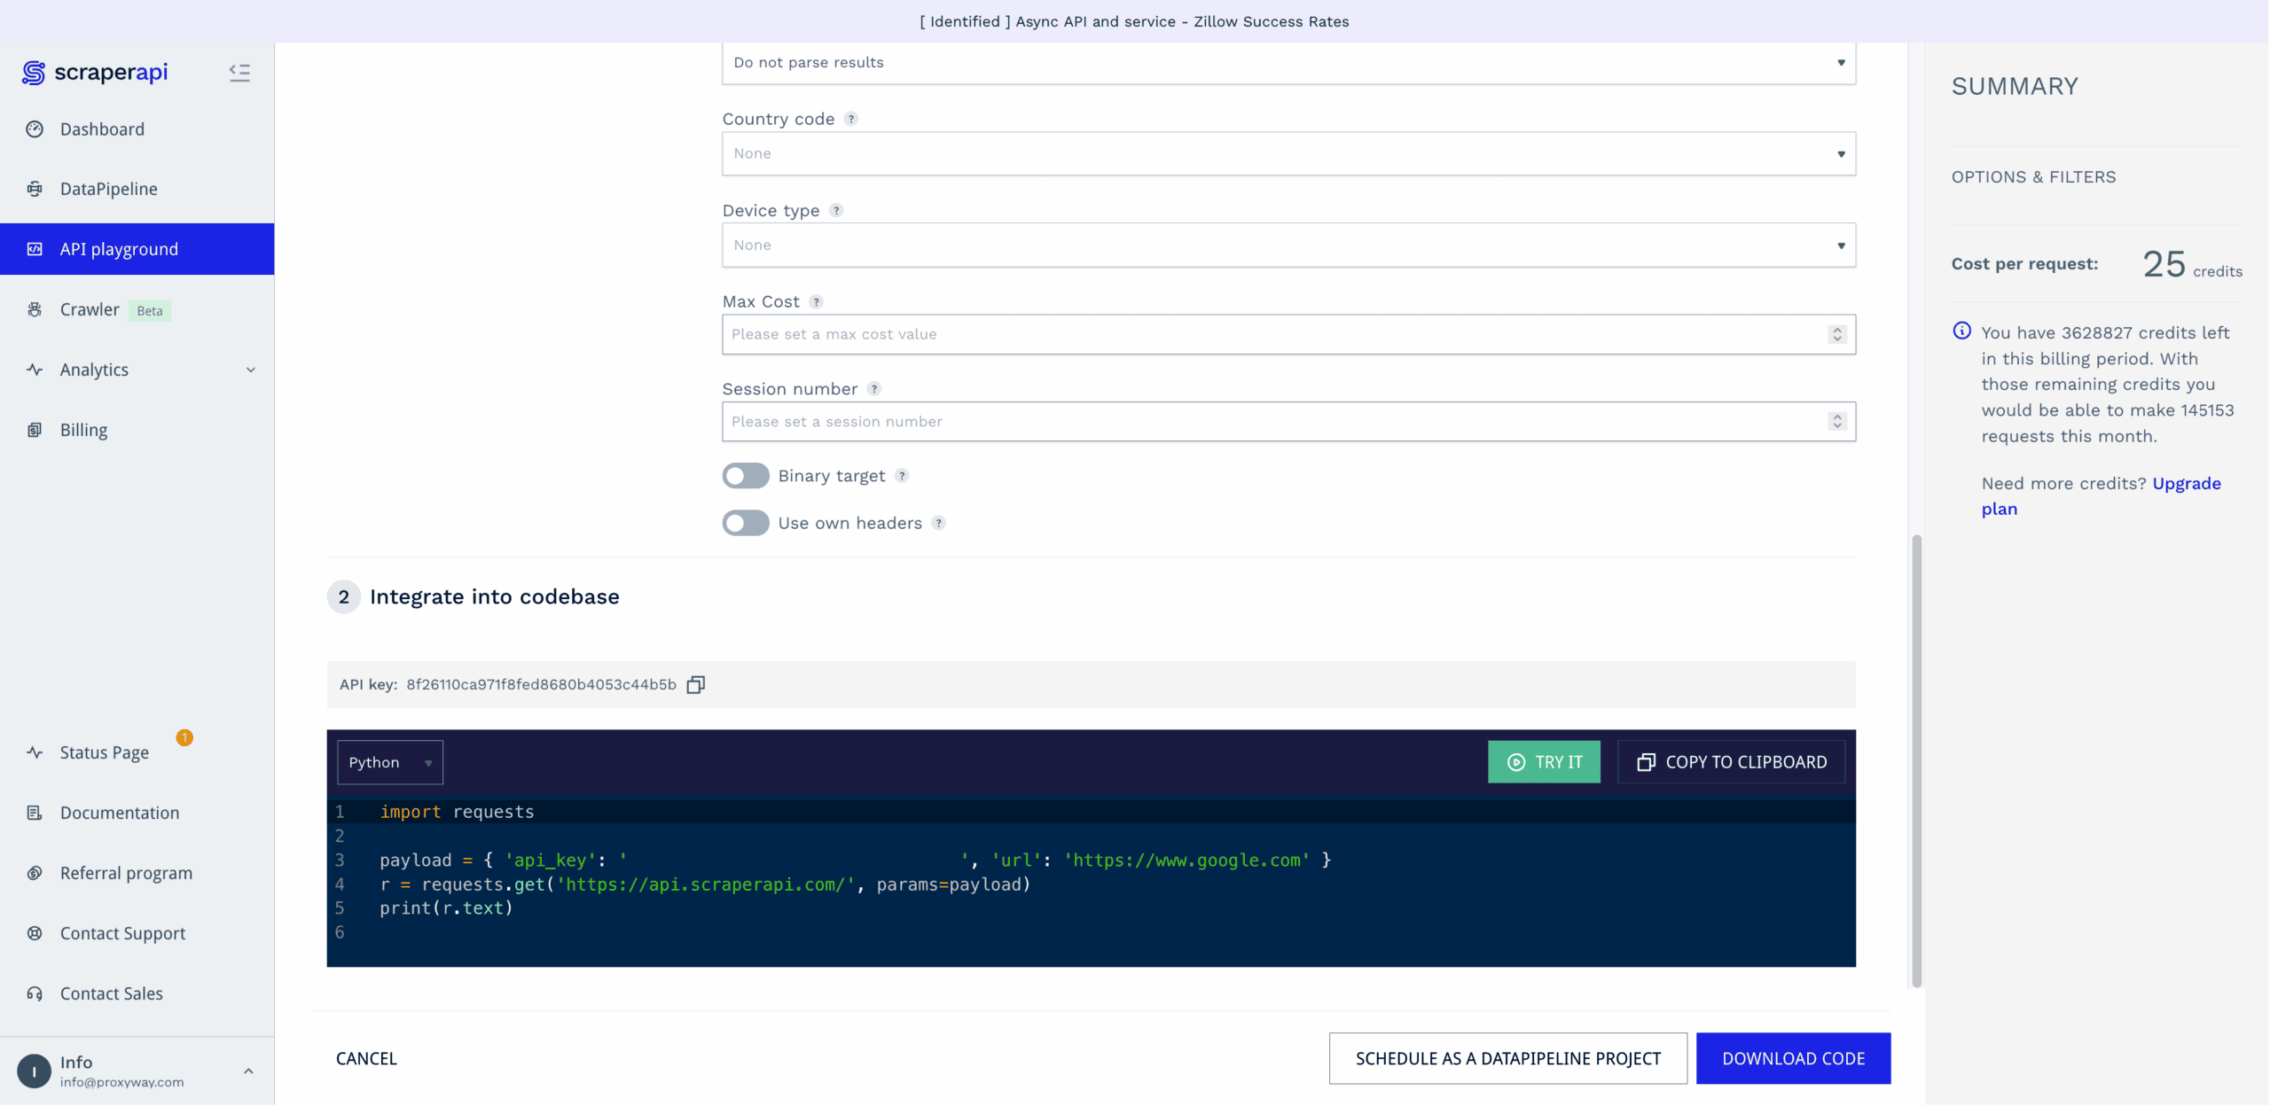Image resolution: width=2270 pixels, height=1106 pixels.
Task: Click the ScraperAPI logo
Action: coord(95,73)
